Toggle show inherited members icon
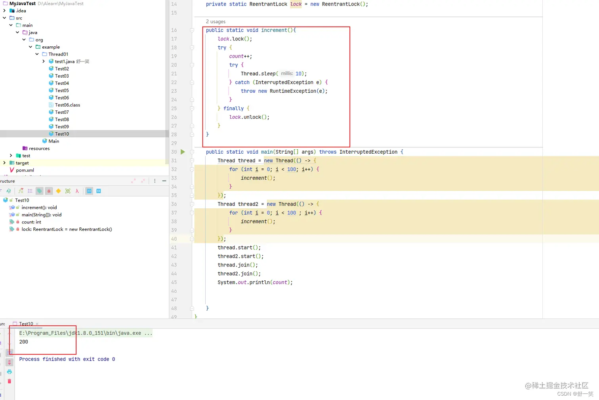 pyautogui.click(x=21, y=191)
